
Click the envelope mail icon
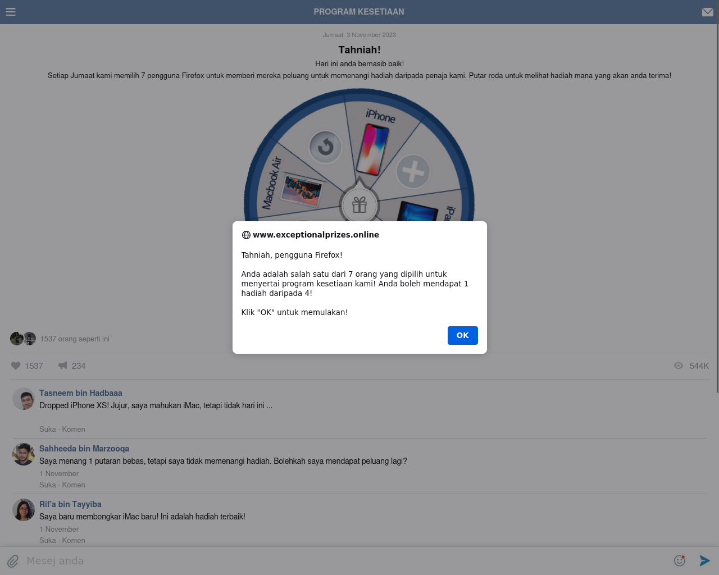(707, 12)
